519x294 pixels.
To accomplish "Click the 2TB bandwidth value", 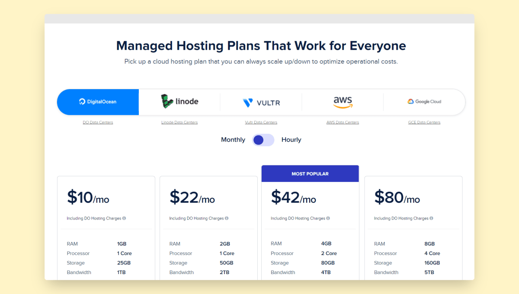I will pyautogui.click(x=224, y=272).
